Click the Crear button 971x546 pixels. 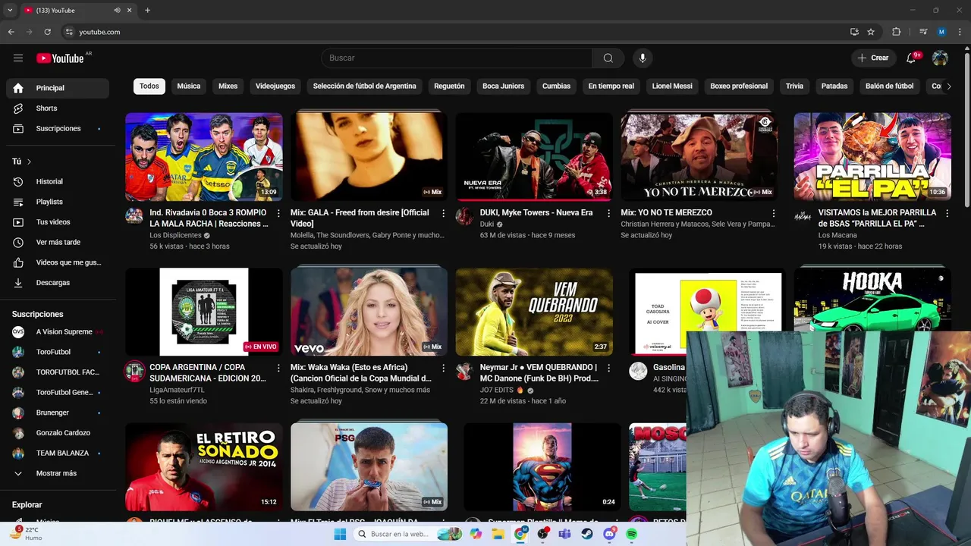point(873,58)
